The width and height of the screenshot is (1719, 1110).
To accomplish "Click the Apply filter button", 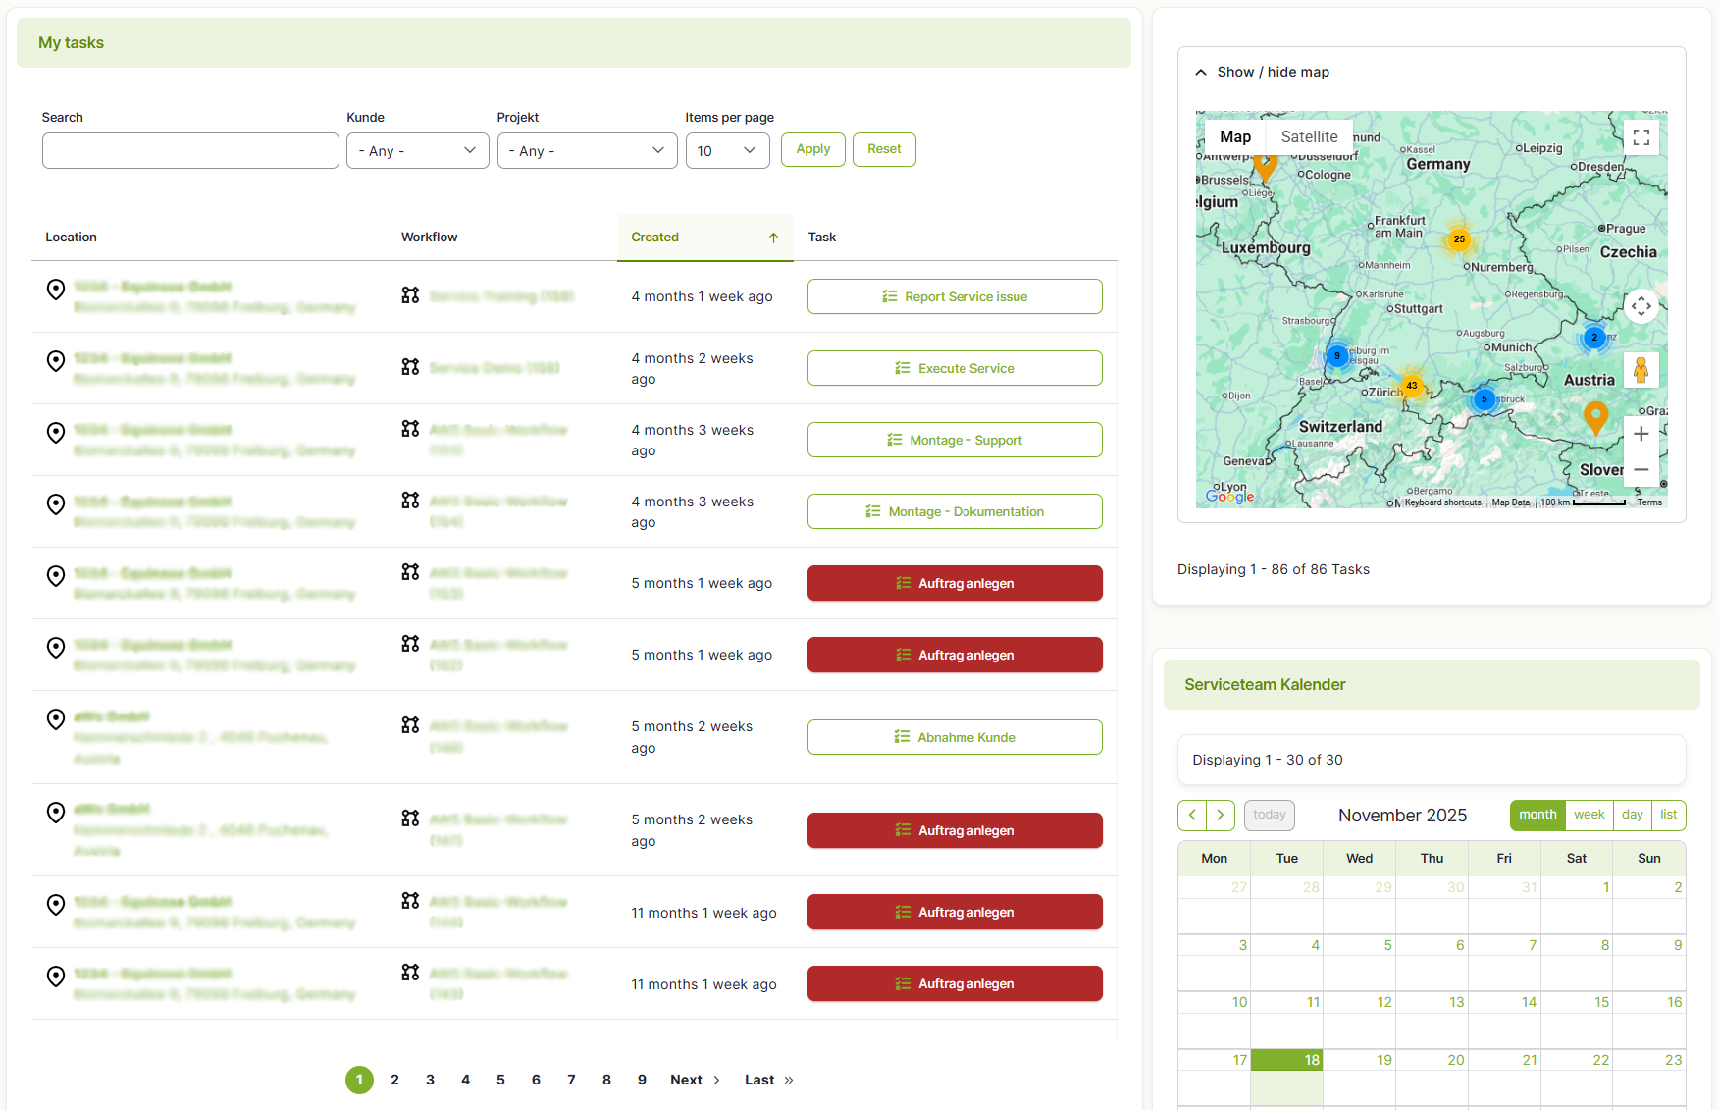I will click(812, 149).
